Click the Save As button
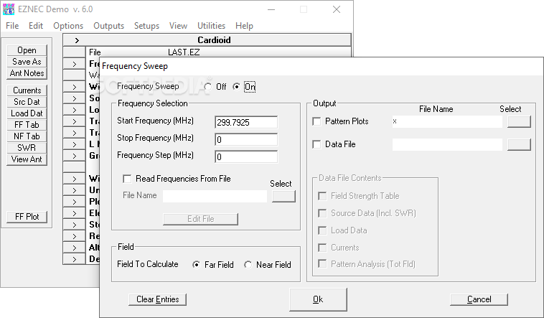This screenshot has width=544, height=318. (x=27, y=62)
